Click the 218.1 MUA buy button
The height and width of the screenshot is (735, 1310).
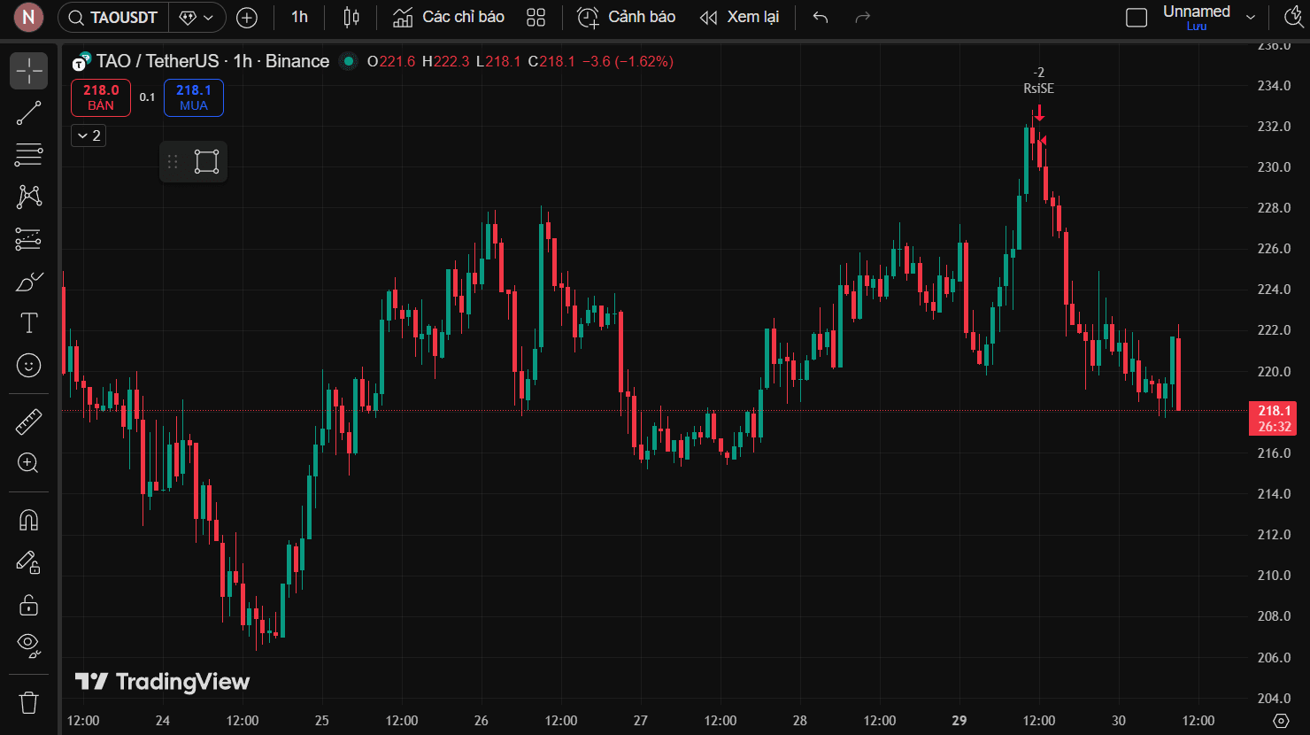tap(194, 97)
